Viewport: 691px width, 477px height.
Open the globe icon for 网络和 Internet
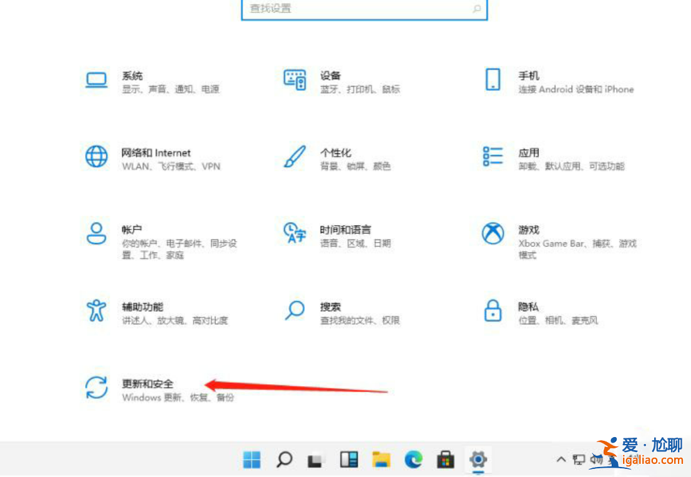pos(97,155)
